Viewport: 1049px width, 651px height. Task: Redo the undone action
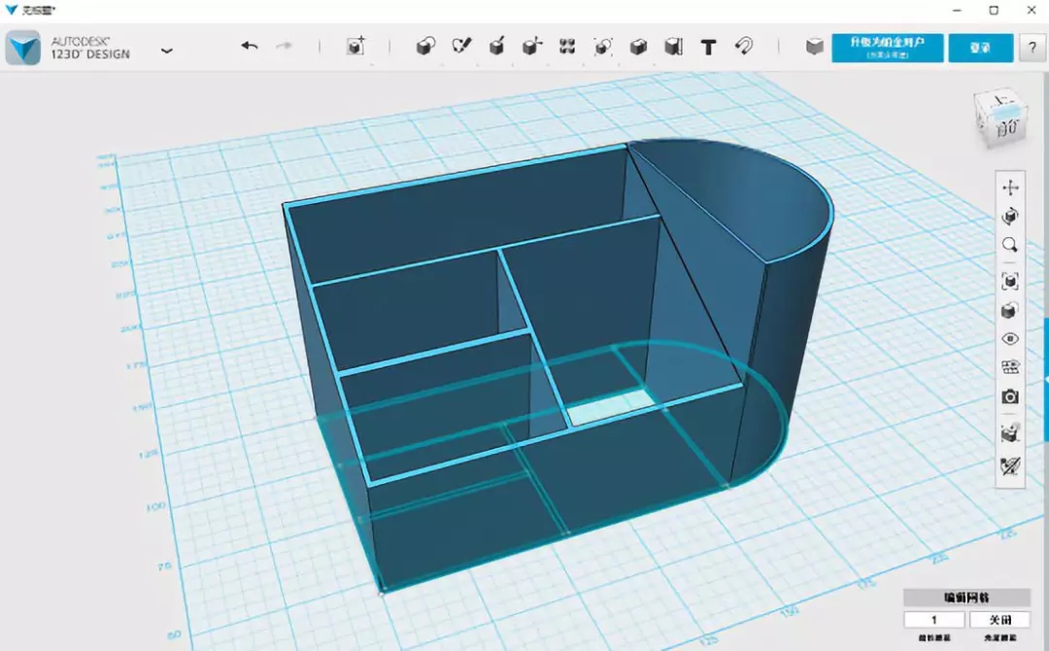pyautogui.click(x=285, y=46)
